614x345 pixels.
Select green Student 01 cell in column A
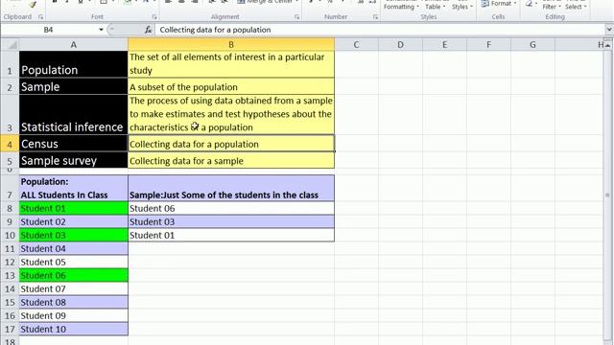[x=73, y=209]
